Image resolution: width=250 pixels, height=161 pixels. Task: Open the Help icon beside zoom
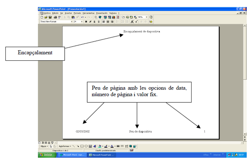[x=151, y=17]
